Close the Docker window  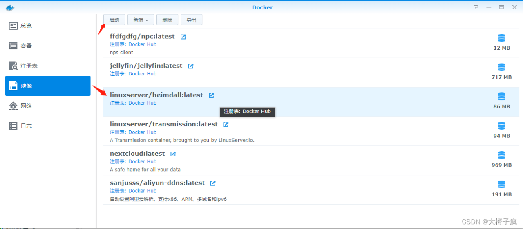click(x=514, y=7)
